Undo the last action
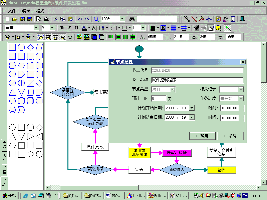The height and width of the screenshot is (200, 267). pos(80,19)
